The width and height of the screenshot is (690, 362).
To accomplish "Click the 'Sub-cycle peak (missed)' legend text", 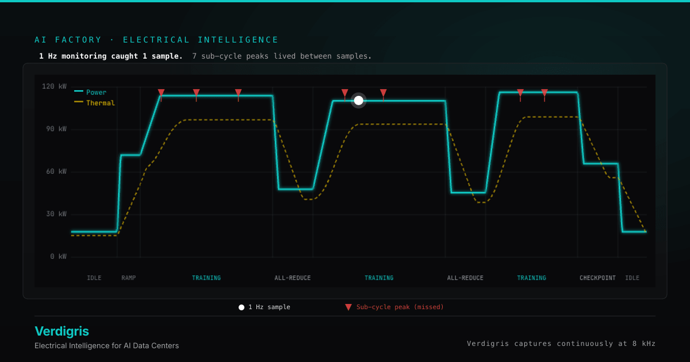I will pyautogui.click(x=400, y=307).
